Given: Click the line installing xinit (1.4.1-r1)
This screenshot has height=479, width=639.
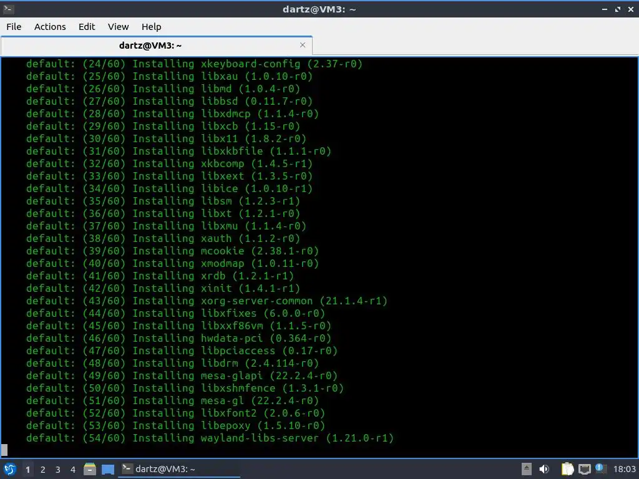Looking at the screenshot, I should click(163, 288).
